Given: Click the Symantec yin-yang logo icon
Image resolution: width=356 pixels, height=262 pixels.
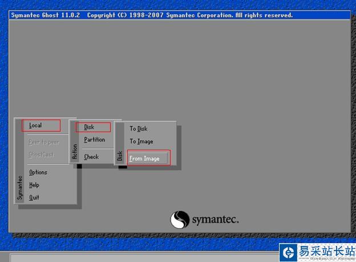Looking at the screenshot, I should tap(180, 220).
